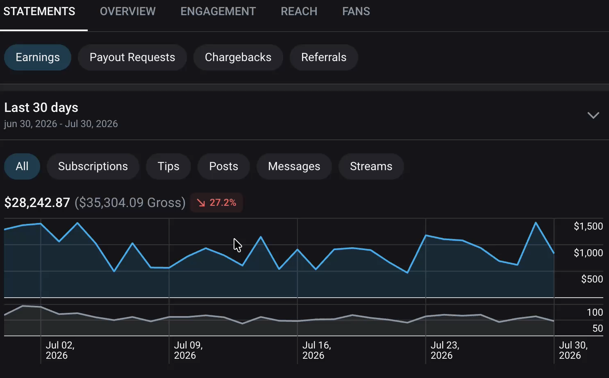Viewport: 609px width, 378px height.
Task: Filter earnings by Streams
Action: [x=371, y=166]
